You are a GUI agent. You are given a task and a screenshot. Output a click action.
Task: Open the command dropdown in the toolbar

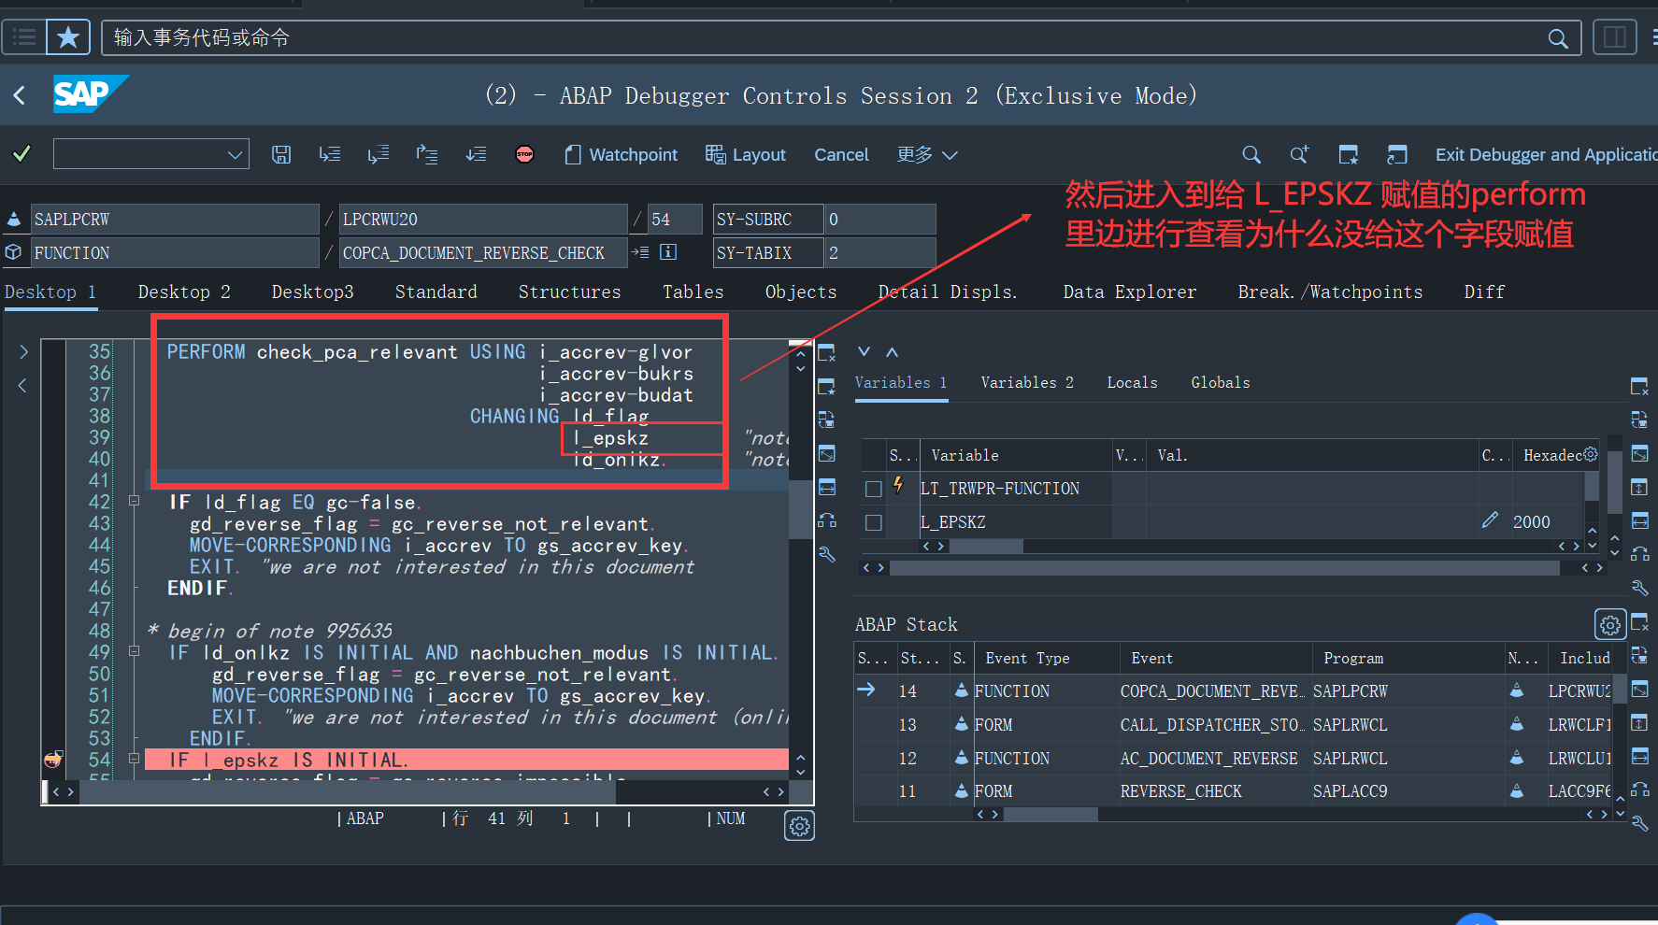tap(235, 154)
